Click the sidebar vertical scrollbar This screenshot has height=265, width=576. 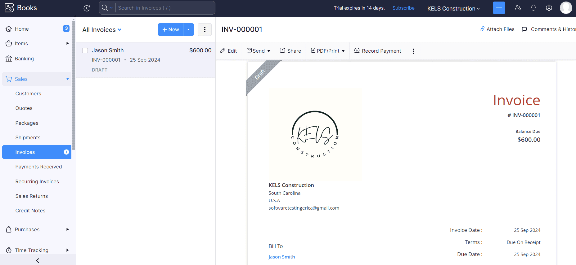coord(74,86)
